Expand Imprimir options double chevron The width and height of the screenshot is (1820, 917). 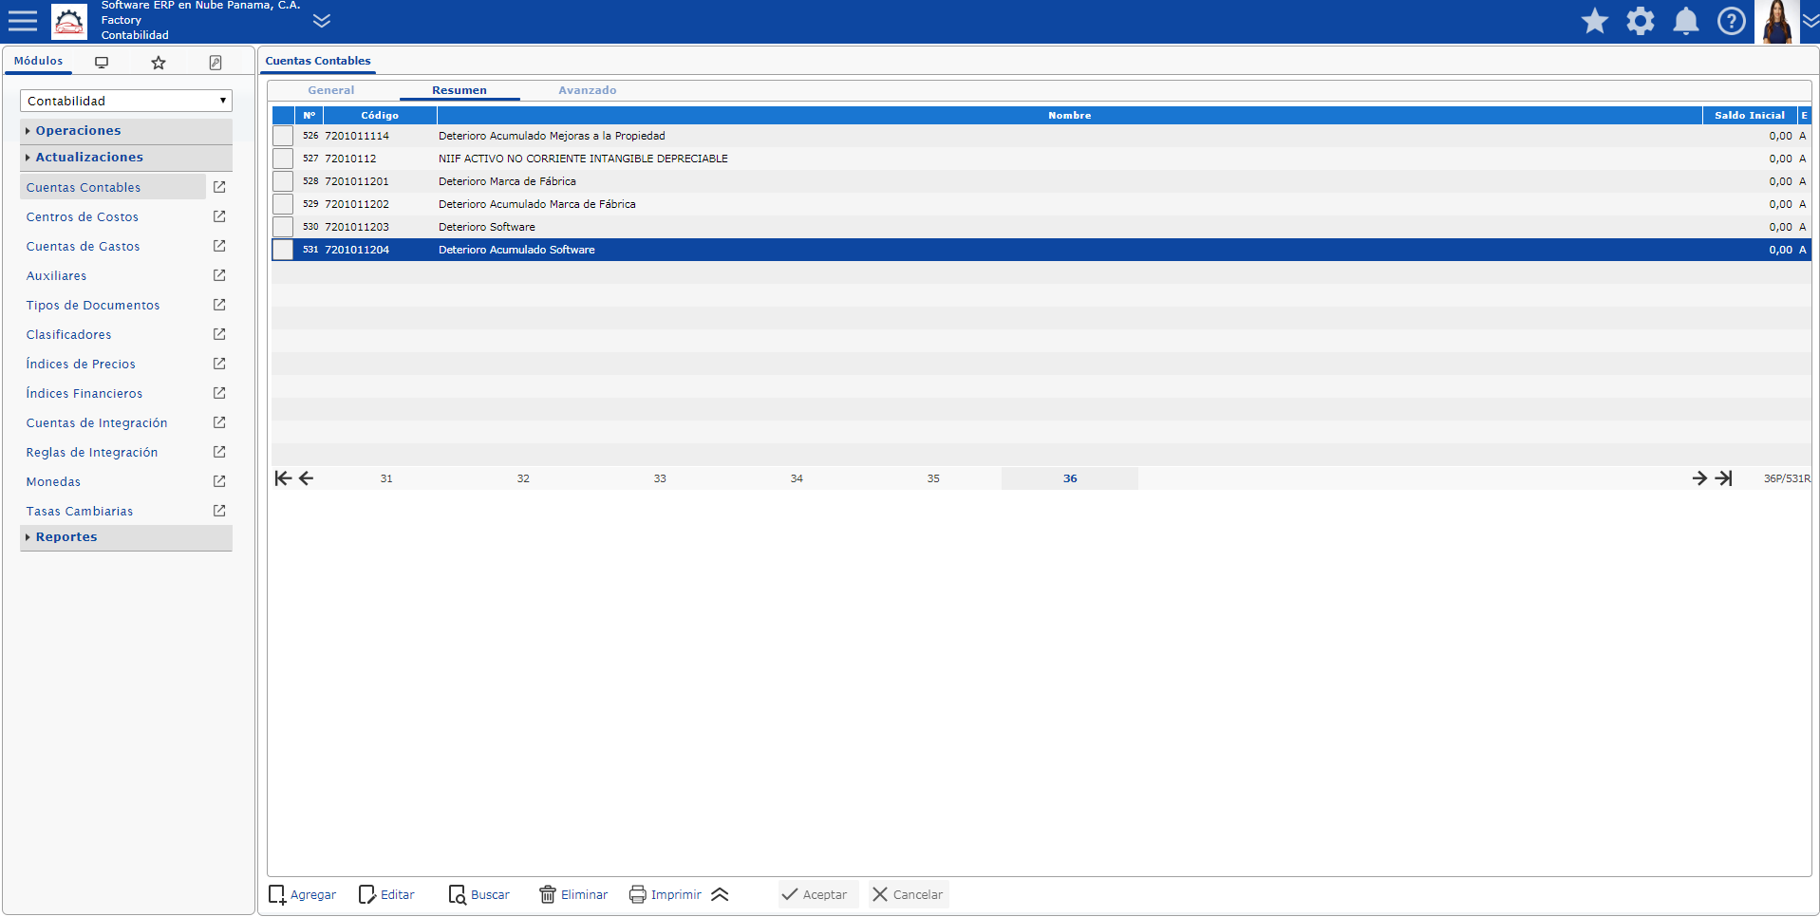click(x=721, y=895)
